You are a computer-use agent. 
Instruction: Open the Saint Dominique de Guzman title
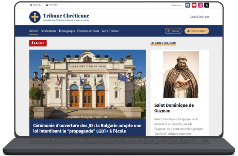pyautogui.click(x=174, y=108)
